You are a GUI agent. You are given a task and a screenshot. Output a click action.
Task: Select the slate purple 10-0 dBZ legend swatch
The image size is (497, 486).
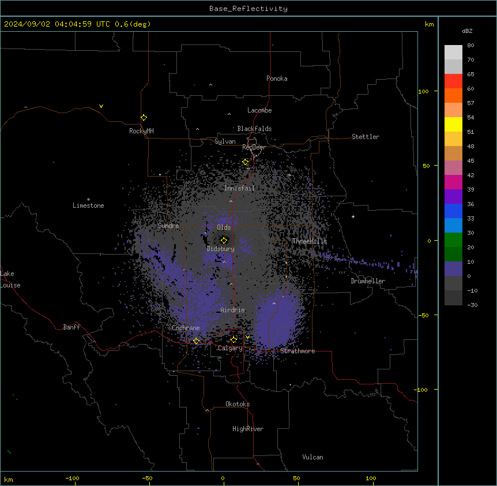(x=453, y=269)
